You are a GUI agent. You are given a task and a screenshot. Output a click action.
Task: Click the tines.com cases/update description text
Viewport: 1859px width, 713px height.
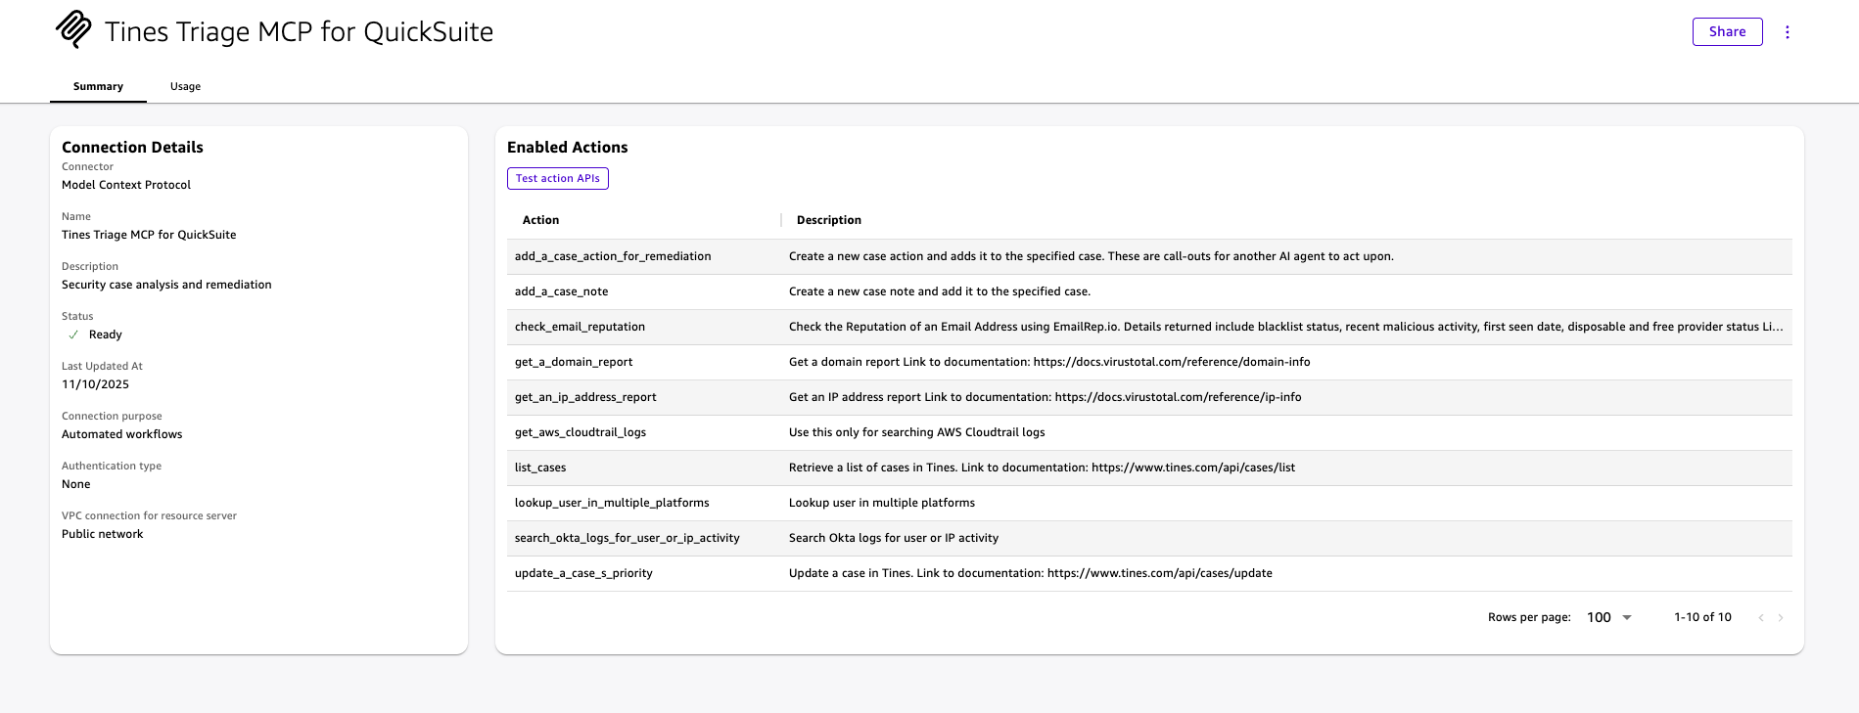point(1031,573)
